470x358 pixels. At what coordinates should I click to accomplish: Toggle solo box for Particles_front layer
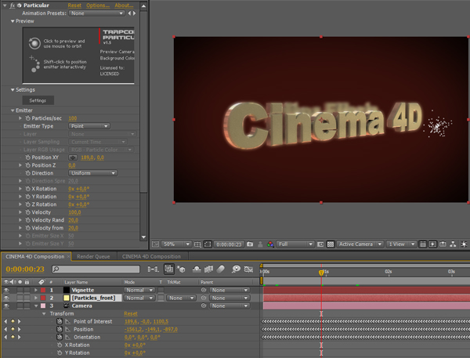click(20, 298)
